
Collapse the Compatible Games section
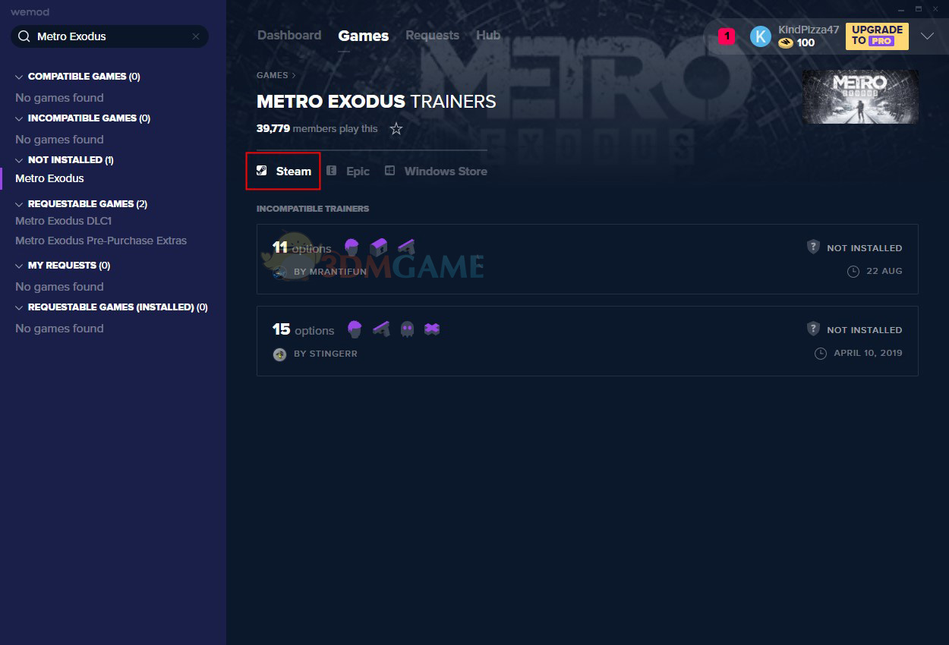pos(19,77)
